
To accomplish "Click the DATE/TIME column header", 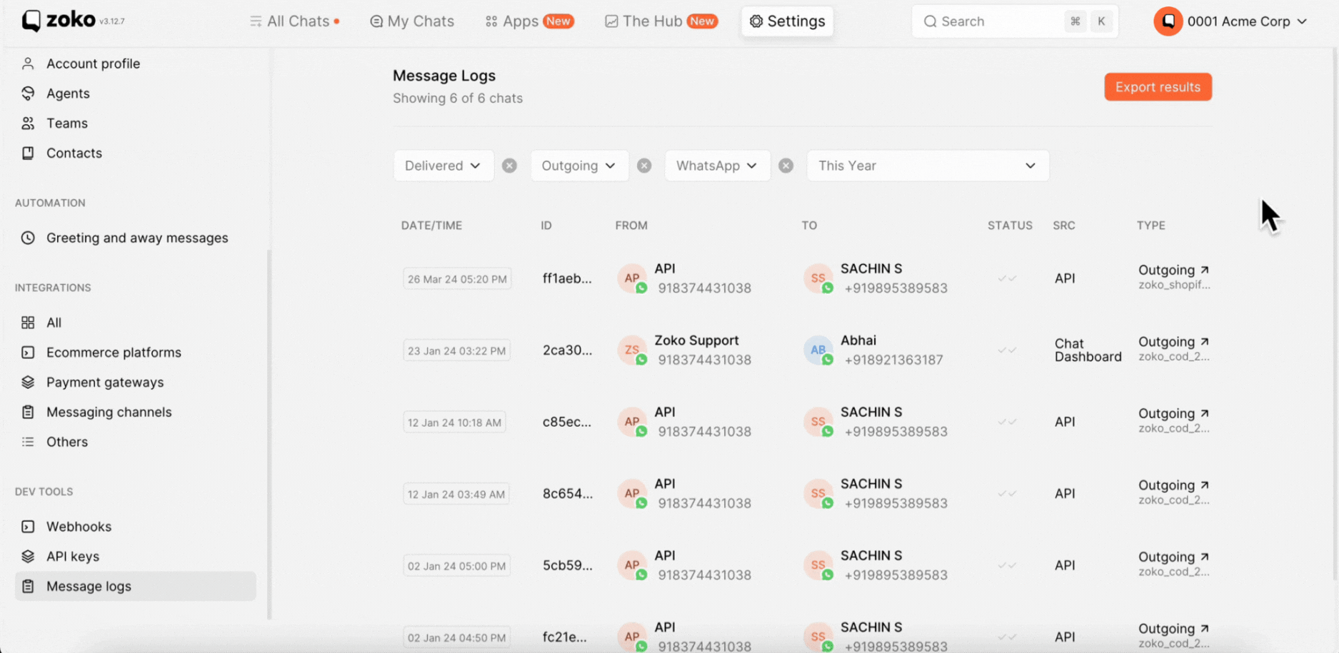I will pos(431,226).
